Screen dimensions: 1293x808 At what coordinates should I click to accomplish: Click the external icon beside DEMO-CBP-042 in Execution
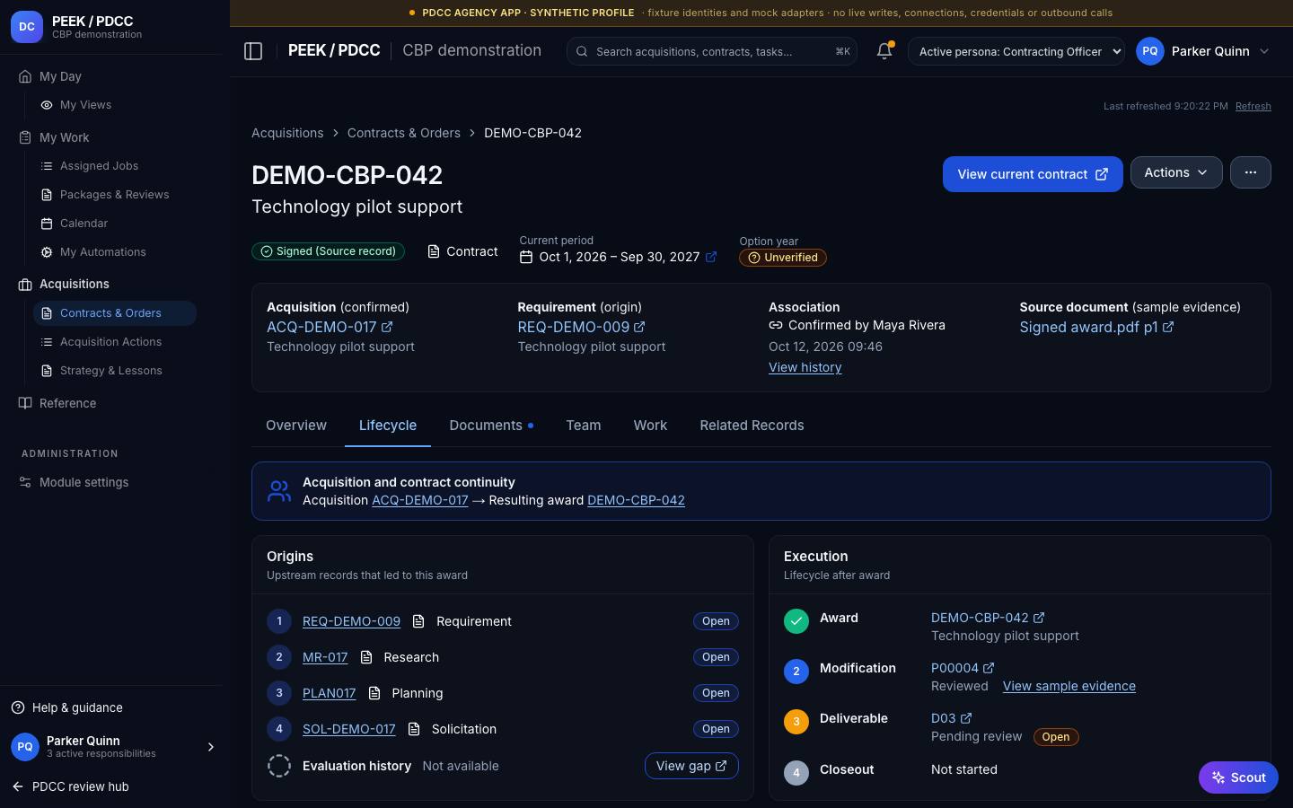1039,618
